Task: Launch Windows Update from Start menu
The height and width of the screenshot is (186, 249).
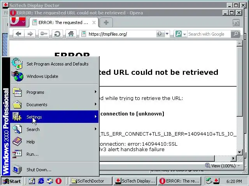Action: pos(54,76)
